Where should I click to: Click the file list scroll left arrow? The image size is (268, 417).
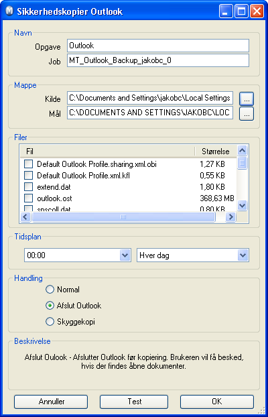(x=25, y=217)
